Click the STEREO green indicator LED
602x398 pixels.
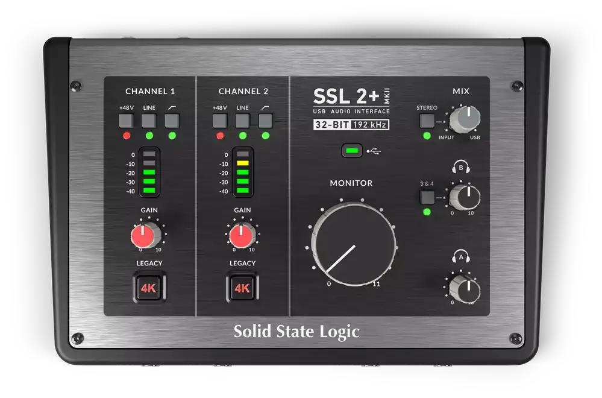click(427, 136)
